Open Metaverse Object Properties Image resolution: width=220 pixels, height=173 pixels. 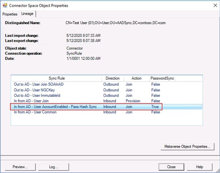pyautogui.click(x=187, y=147)
